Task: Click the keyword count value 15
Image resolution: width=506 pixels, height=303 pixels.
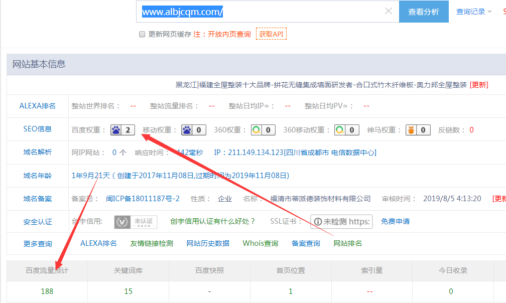Action: (128, 291)
